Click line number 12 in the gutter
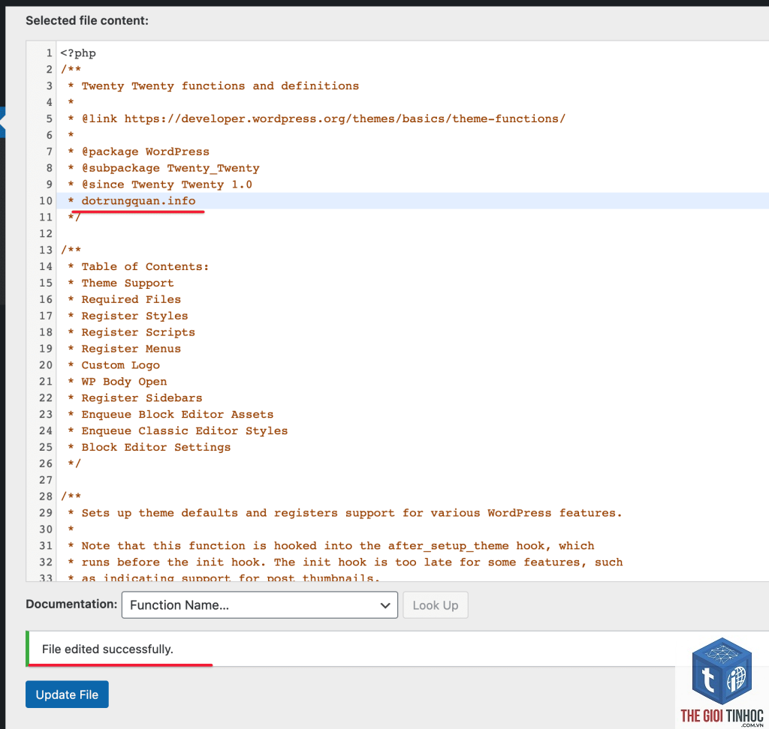769x729 pixels. (46, 234)
